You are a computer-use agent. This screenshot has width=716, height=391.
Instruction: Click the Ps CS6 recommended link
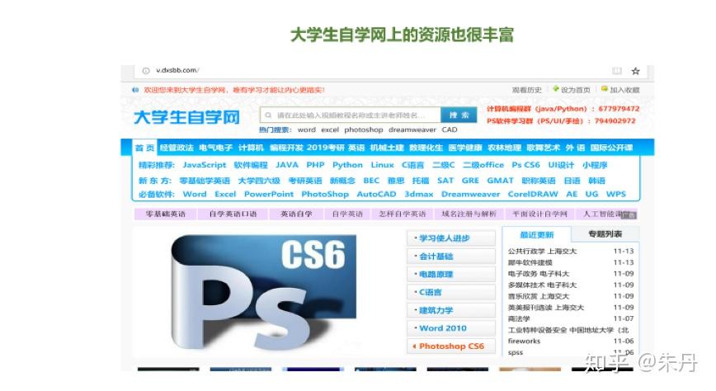tap(525, 165)
